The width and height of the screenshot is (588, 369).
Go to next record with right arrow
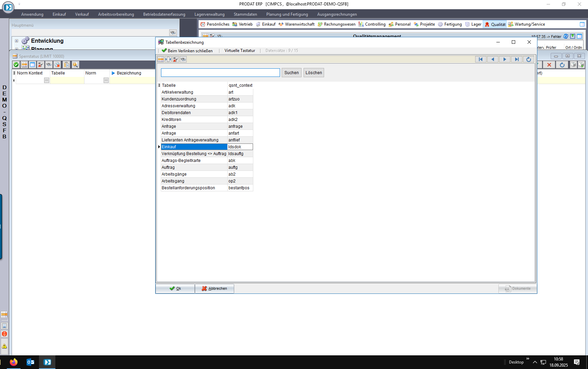click(505, 59)
